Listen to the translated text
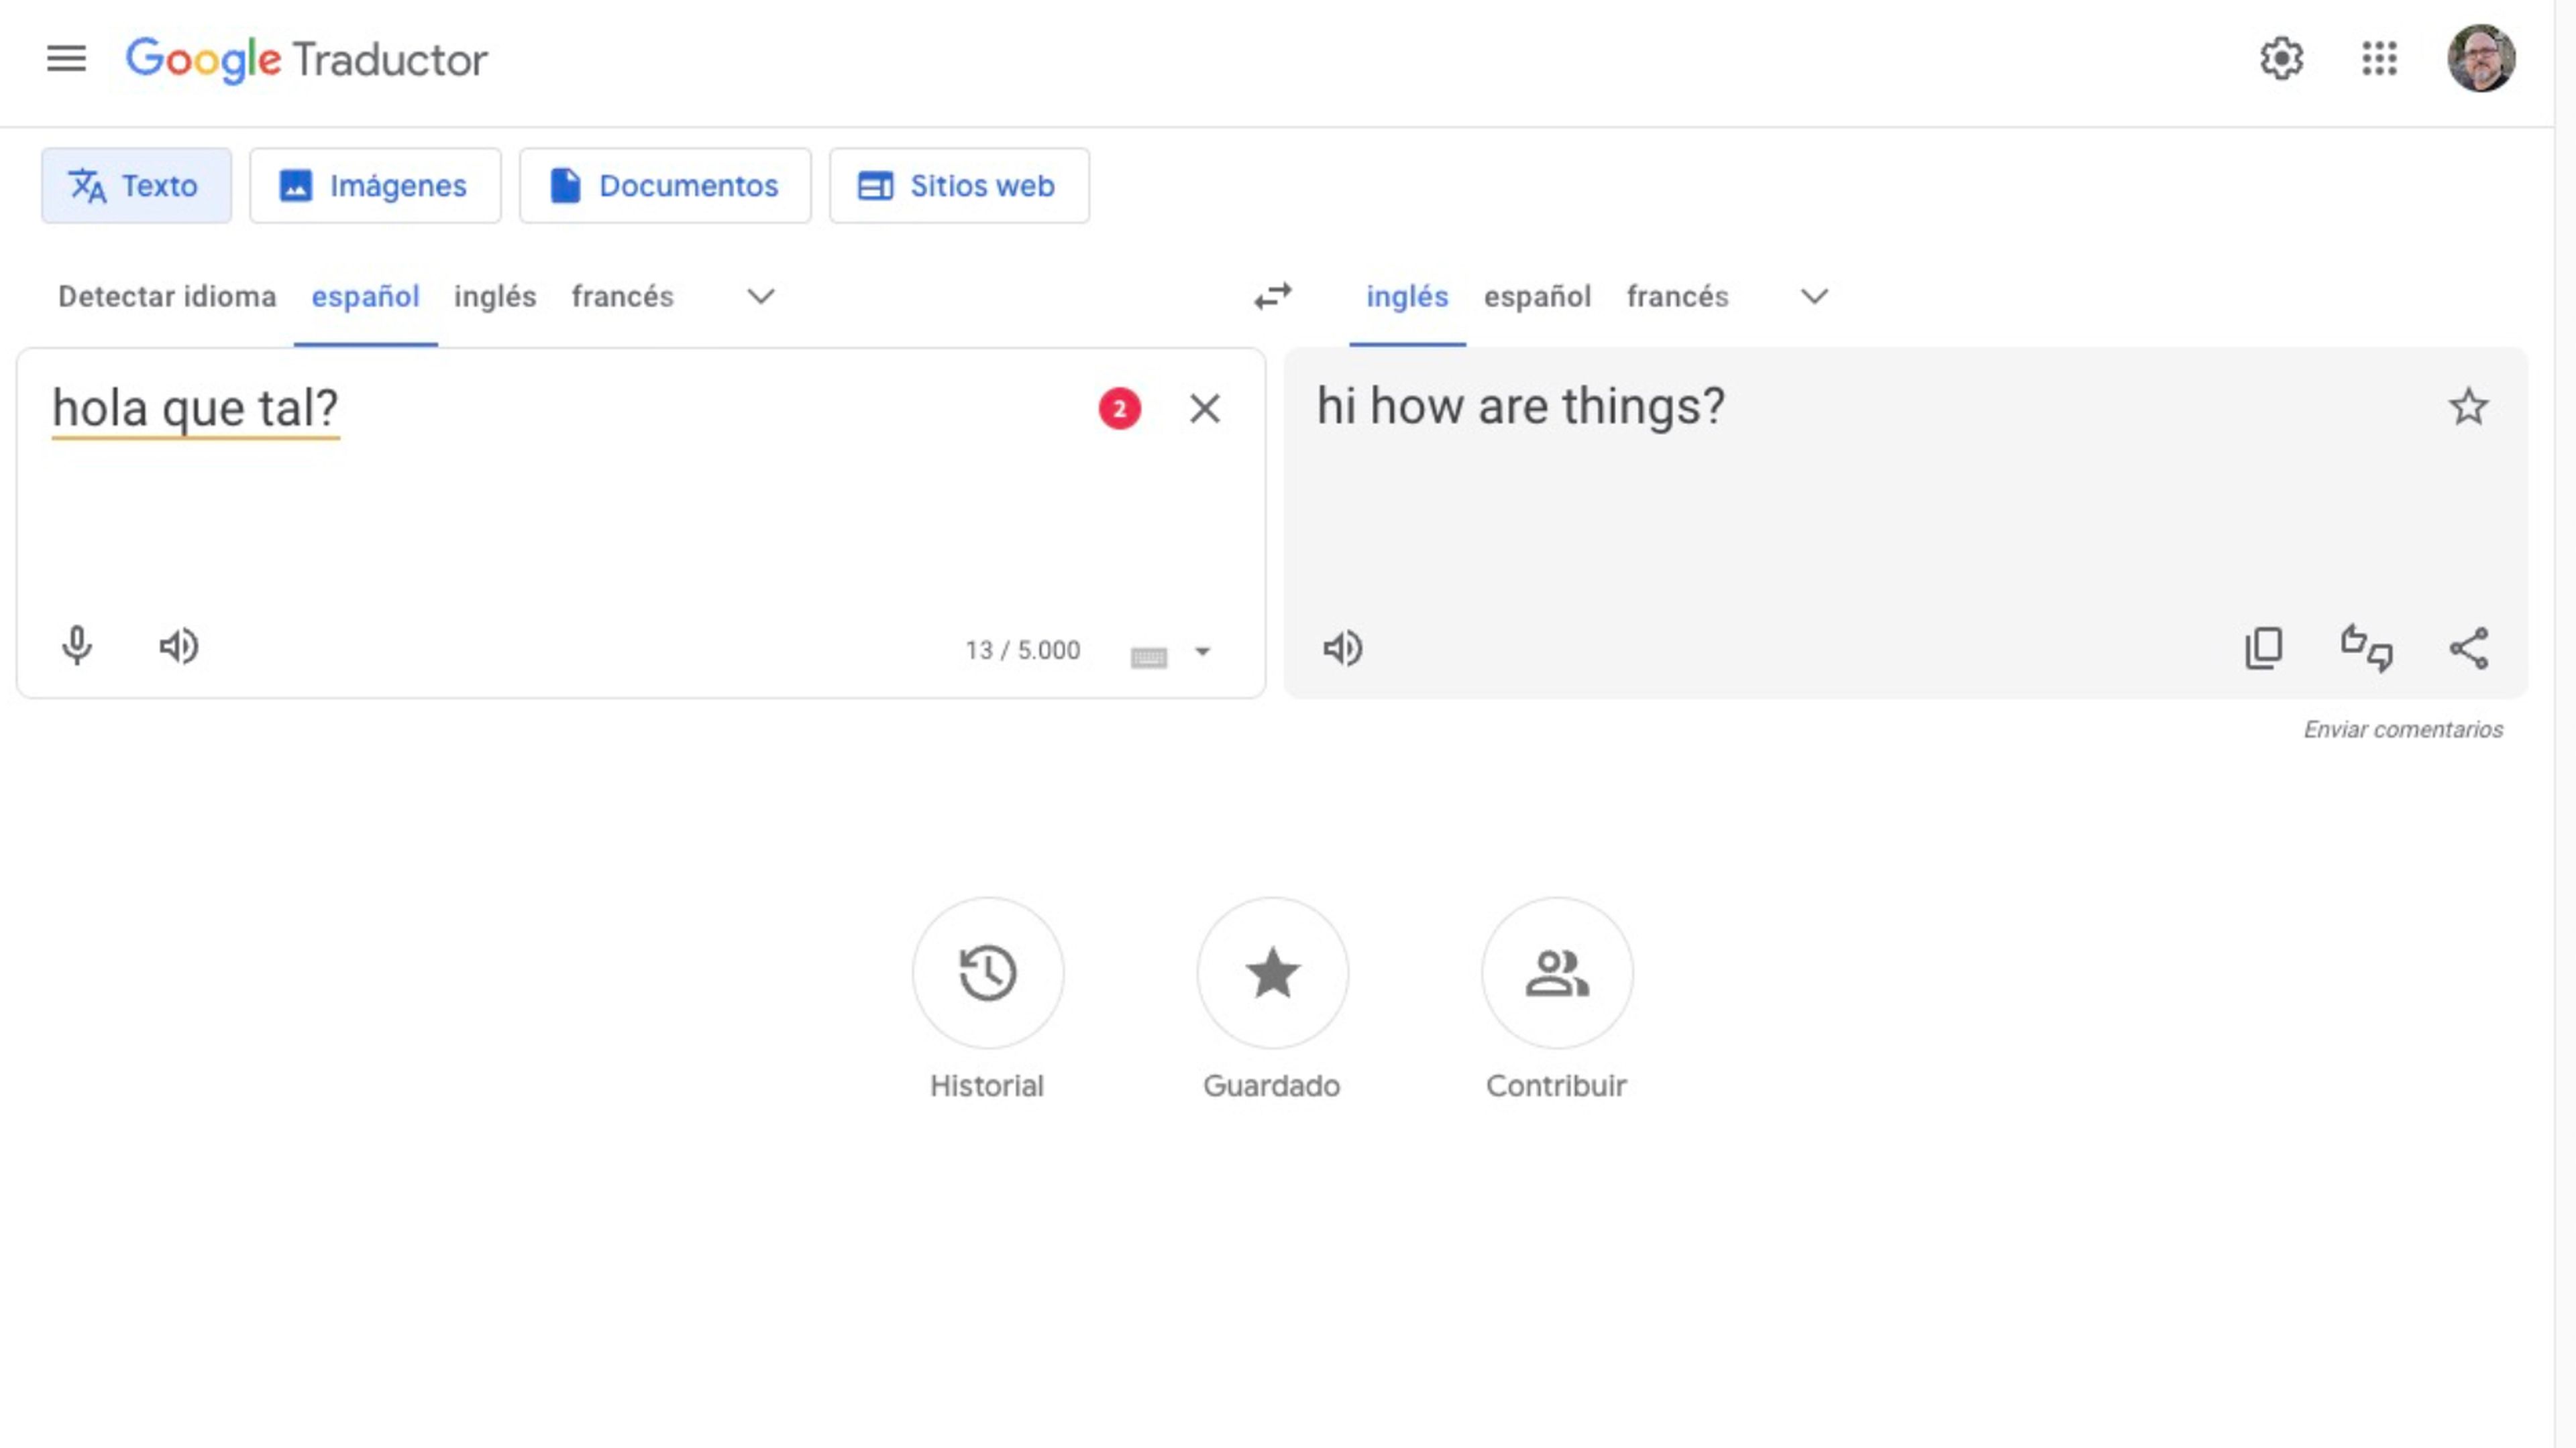 click(1342, 648)
